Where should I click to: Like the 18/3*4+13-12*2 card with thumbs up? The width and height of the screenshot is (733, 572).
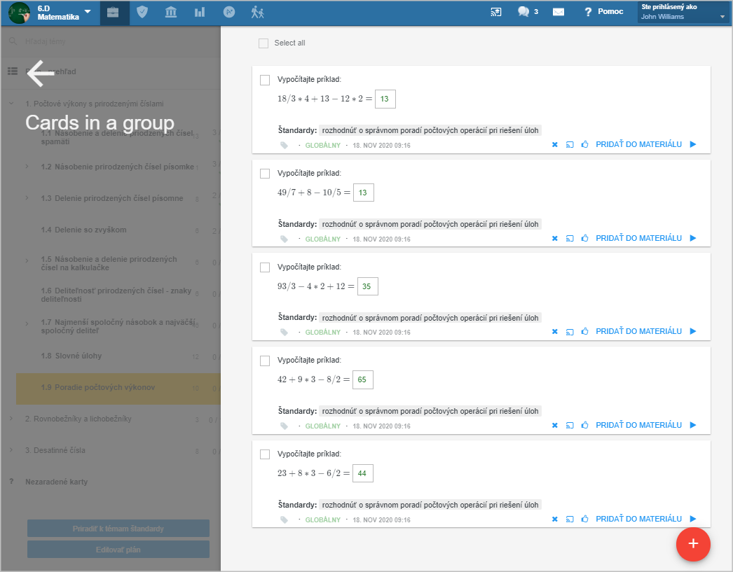coord(585,144)
